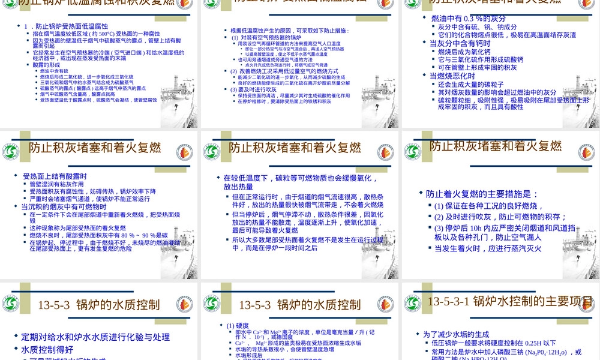The image size is (600, 360).
Task: Click the line (1) 对装有空气预热器的锅炉
Action: (x=266, y=37)
